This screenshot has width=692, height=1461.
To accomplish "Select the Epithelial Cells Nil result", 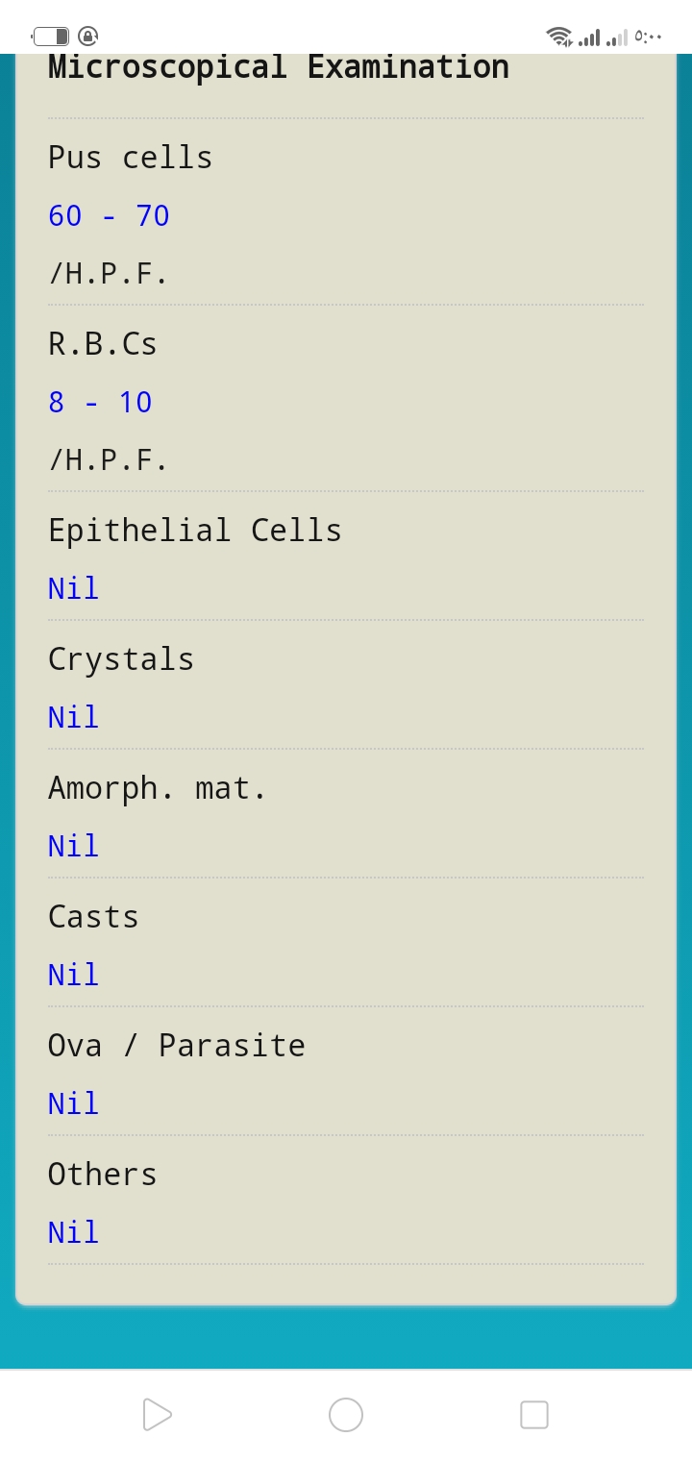I will coord(73,588).
